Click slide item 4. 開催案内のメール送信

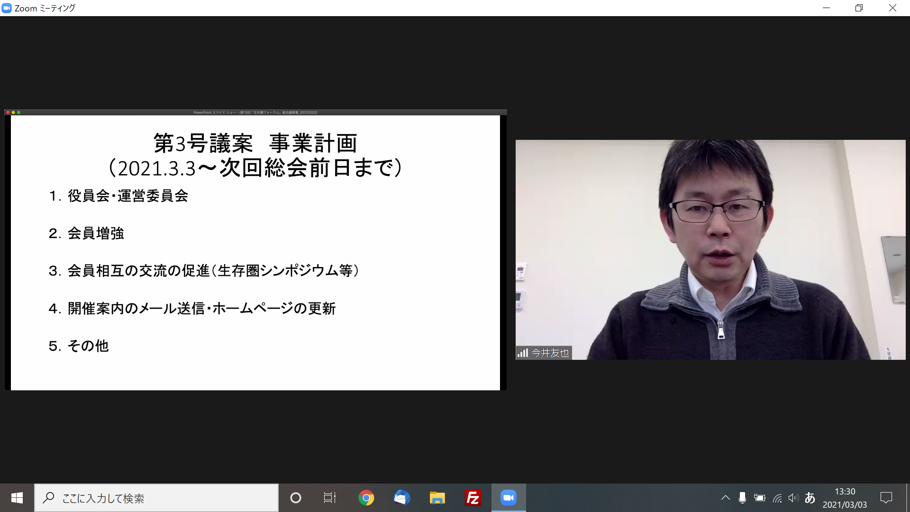127,309
